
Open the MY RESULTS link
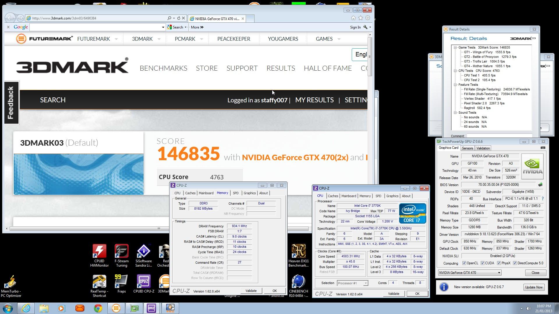point(314,100)
